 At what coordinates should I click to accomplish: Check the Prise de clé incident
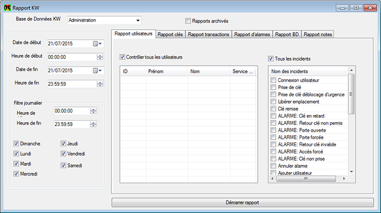coord(273,87)
